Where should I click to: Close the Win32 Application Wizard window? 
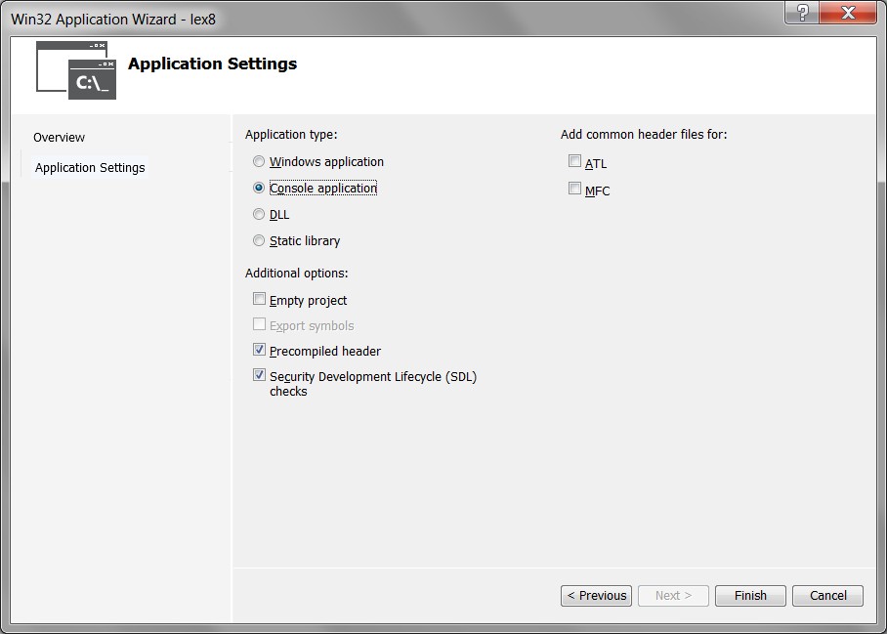[846, 13]
